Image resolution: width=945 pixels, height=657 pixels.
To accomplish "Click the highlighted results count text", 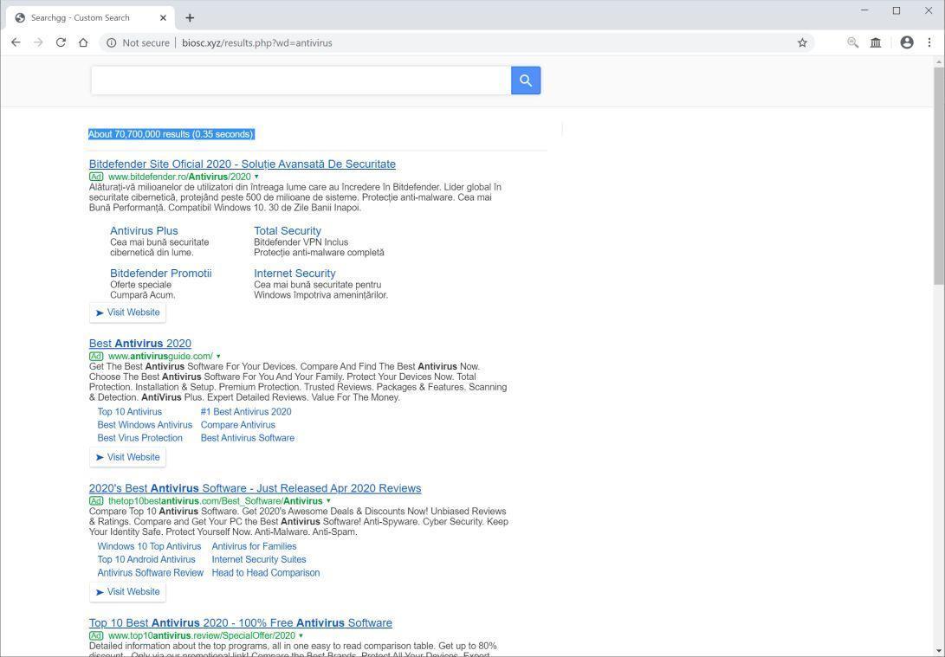I will click(x=171, y=134).
